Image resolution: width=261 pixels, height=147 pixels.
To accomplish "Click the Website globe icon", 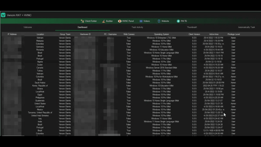I will (x=159, y=21).
